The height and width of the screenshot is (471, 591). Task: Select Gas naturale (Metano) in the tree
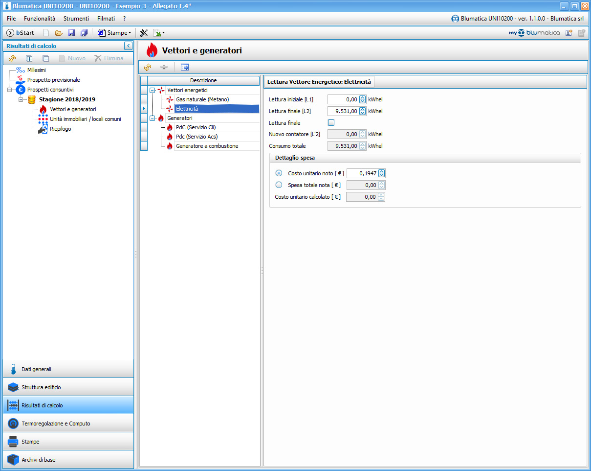[x=202, y=99]
